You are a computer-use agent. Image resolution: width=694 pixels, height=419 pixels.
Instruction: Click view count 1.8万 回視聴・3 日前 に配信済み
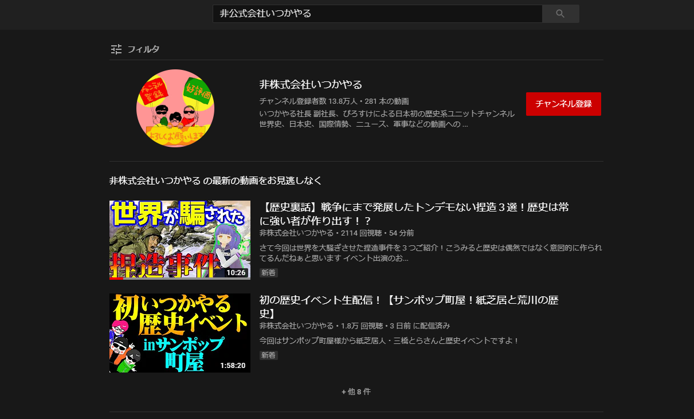[396, 326]
